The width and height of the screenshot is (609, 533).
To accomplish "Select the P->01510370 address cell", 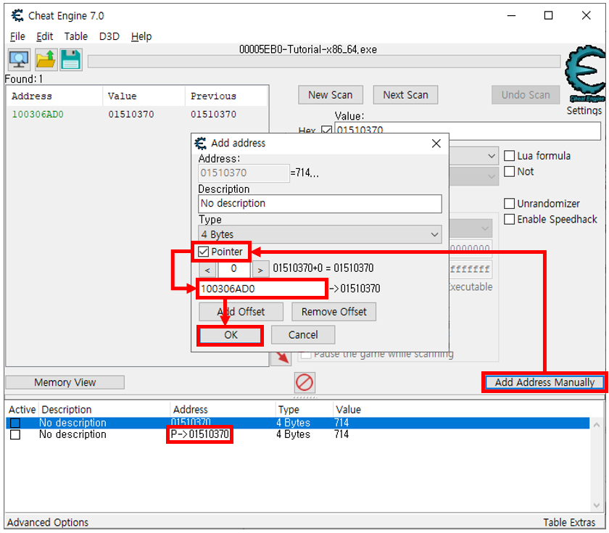I will pyautogui.click(x=200, y=434).
